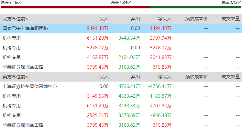Screen dimensions: 242x128
Task: Sort by 净买入 column in 买方席位前5 header
Action: pyautogui.click(x=165, y=19)
